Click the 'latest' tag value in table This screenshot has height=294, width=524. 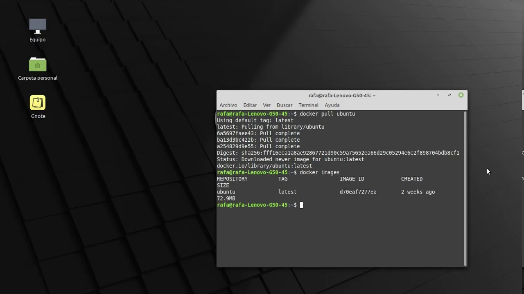(287, 192)
